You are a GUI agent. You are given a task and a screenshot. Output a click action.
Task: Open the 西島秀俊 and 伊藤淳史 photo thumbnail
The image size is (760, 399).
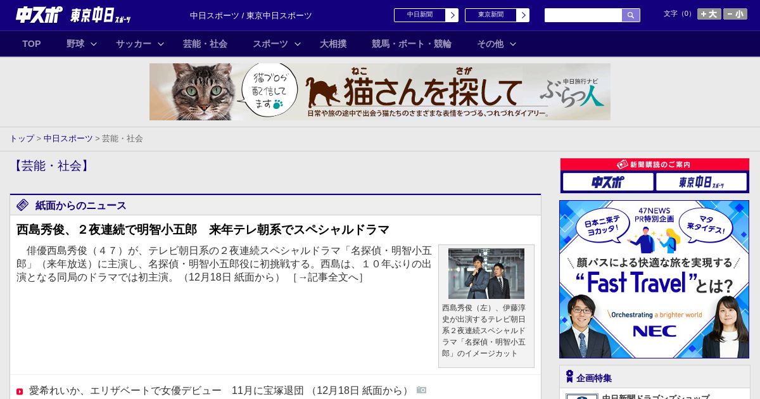486,274
